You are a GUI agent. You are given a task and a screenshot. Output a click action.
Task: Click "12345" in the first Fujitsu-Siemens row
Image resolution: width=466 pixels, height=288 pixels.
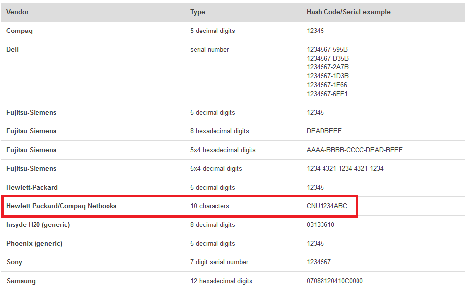point(315,113)
